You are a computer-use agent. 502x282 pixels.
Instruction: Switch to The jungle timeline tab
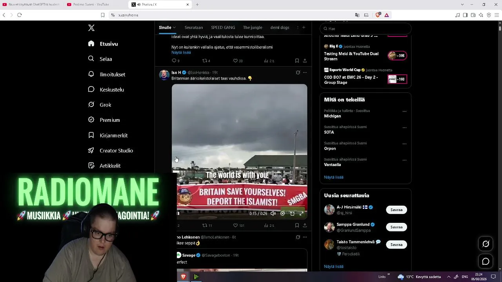point(253,27)
